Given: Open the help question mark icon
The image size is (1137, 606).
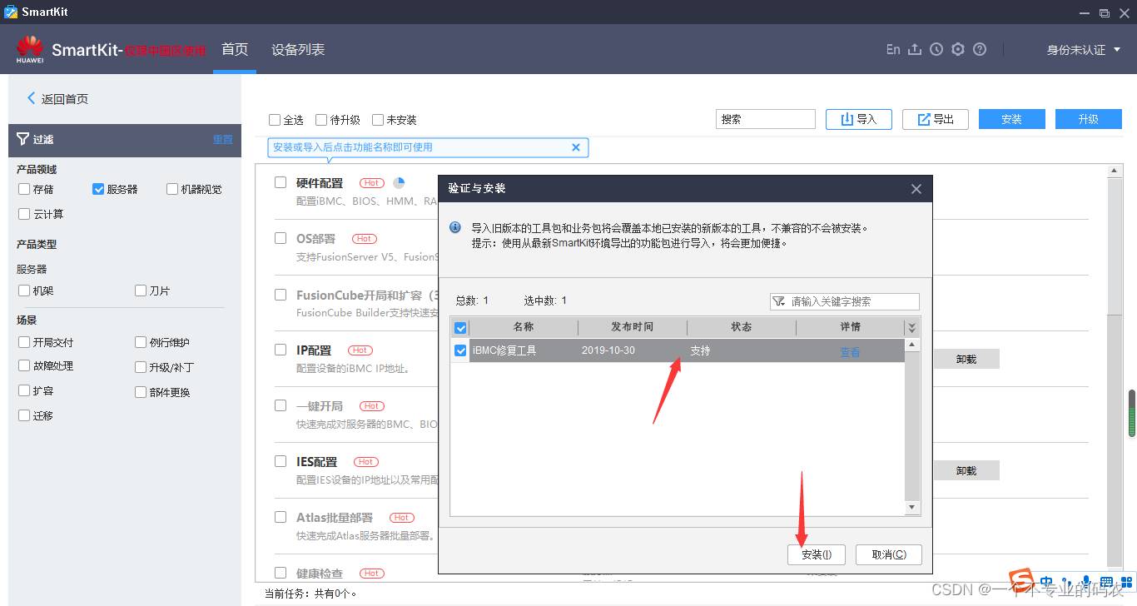Looking at the screenshot, I should coord(980,49).
